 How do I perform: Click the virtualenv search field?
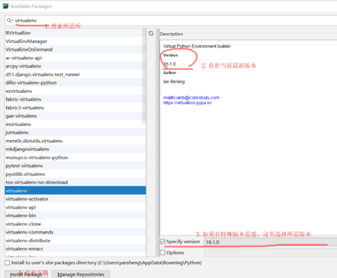click(x=171, y=21)
